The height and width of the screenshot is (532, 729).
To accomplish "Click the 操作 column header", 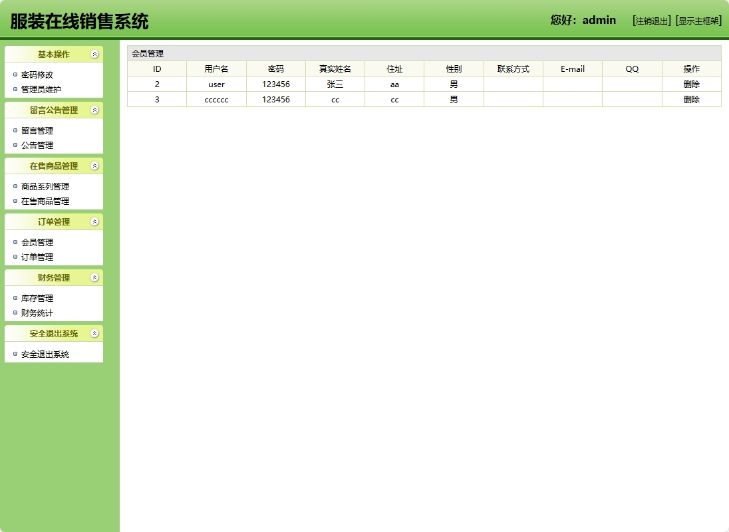I will (x=691, y=68).
